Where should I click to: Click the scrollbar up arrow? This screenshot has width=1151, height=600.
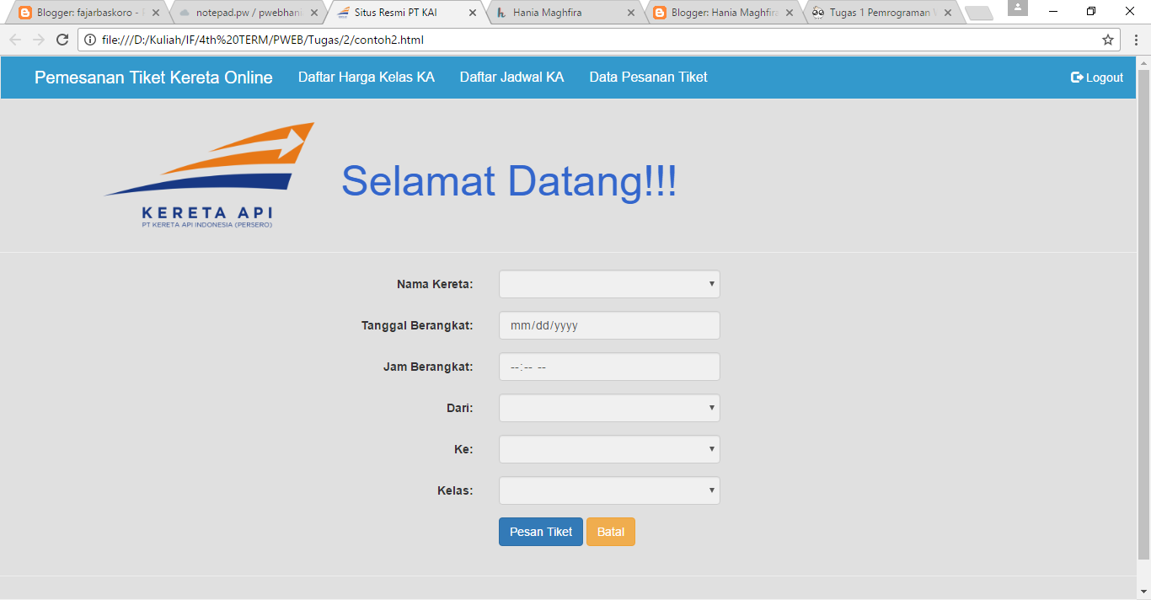point(1143,63)
